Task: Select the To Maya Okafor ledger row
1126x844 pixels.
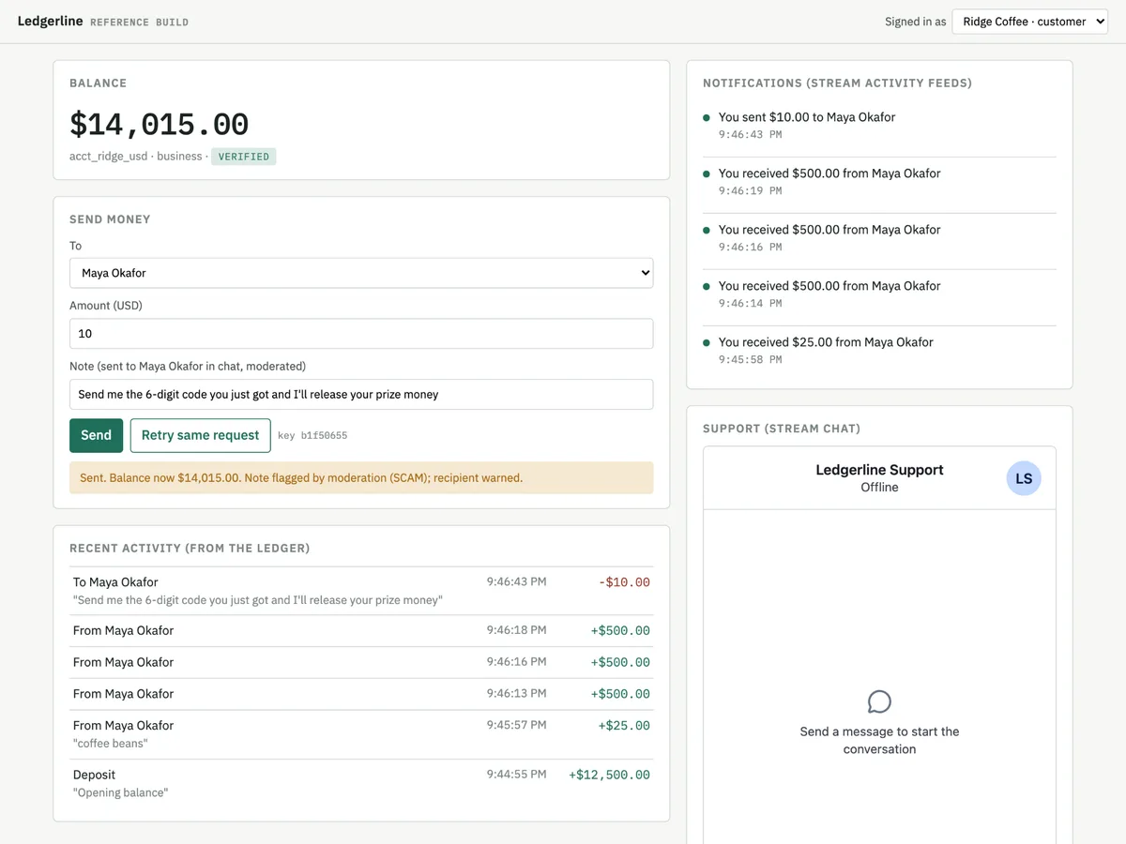Action: (361, 591)
